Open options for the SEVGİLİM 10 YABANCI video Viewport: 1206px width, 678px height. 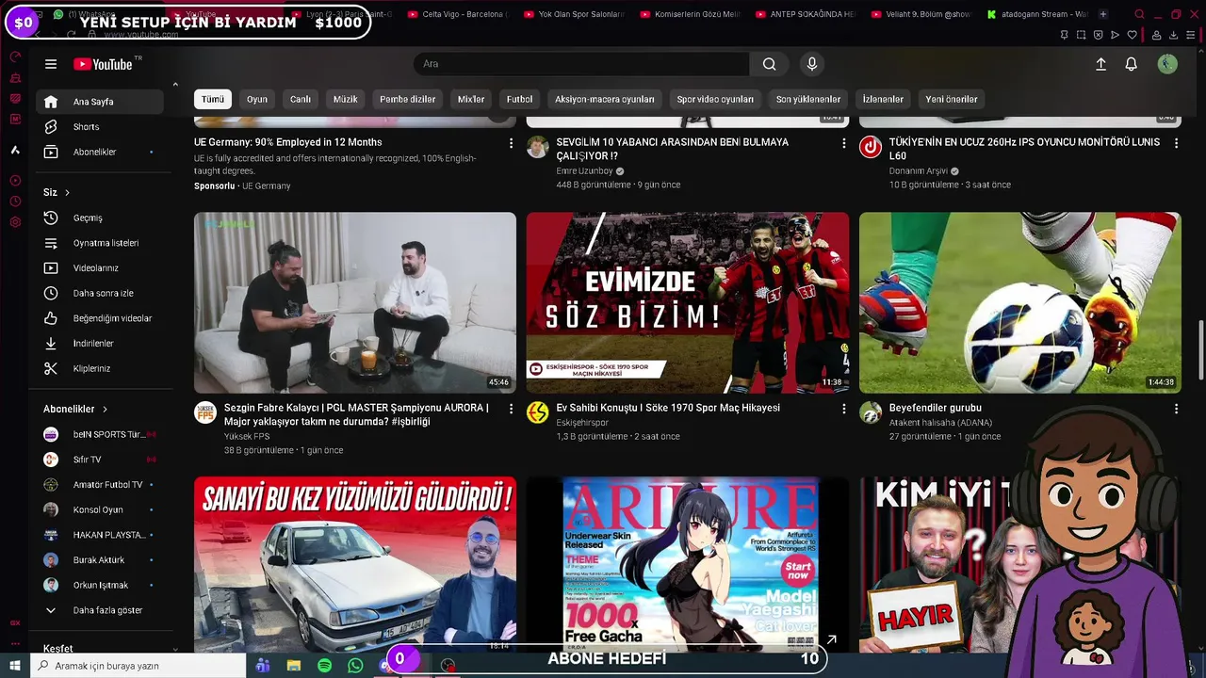click(844, 143)
